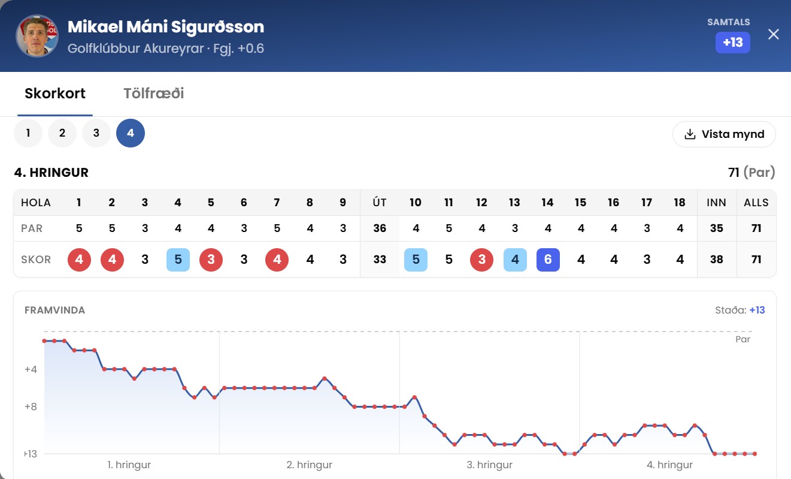Image resolution: width=791 pixels, height=479 pixels.
Task: Click the dark blue 6 on hole 14
Action: pyautogui.click(x=548, y=260)
